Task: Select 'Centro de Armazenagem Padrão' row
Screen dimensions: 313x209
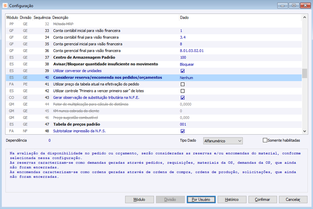Action: tap(154, 57)
